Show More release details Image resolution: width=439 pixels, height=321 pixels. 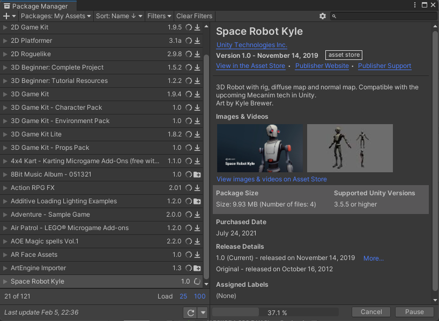coord(374,258)
